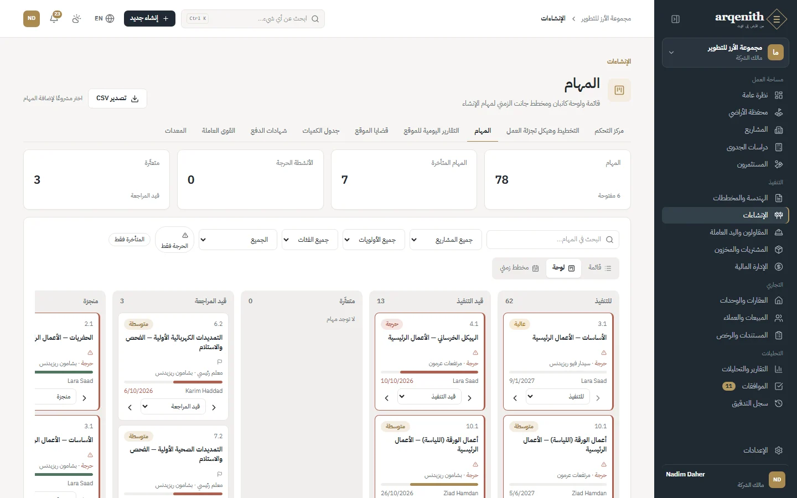Click مجموعة الأرز للتطوير breadcrumb link
The height and width of the screenshot is (498, 797).
(x=606, y=18)
